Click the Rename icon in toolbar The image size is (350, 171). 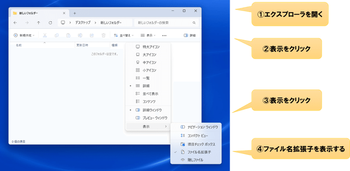click(x=80, y=35)
